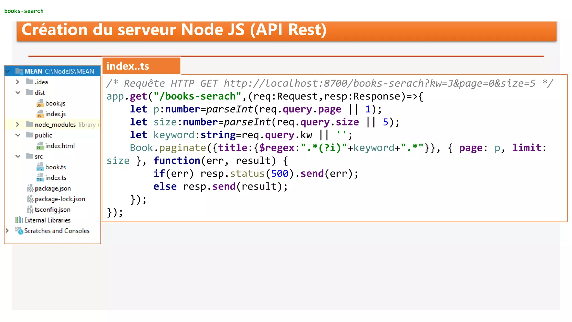Click the public folder icon
The width and height of the screenshot is (572, 322).
coord(29,134)
